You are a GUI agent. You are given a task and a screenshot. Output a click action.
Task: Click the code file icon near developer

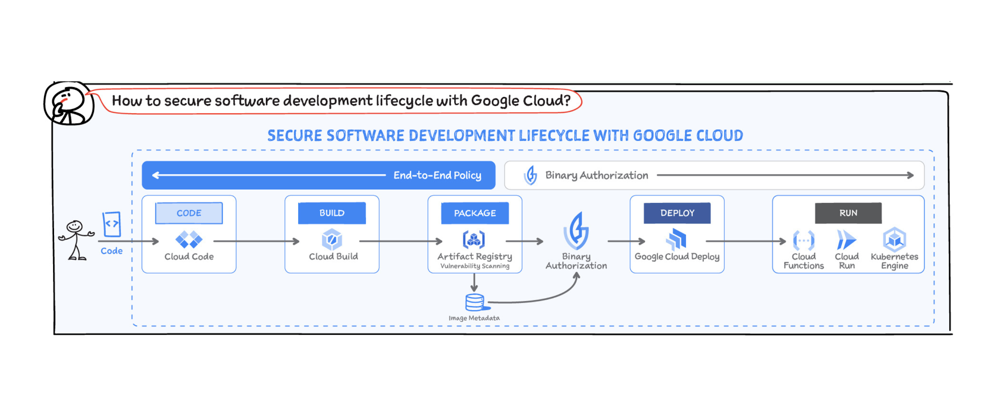[x=112, y=224]
